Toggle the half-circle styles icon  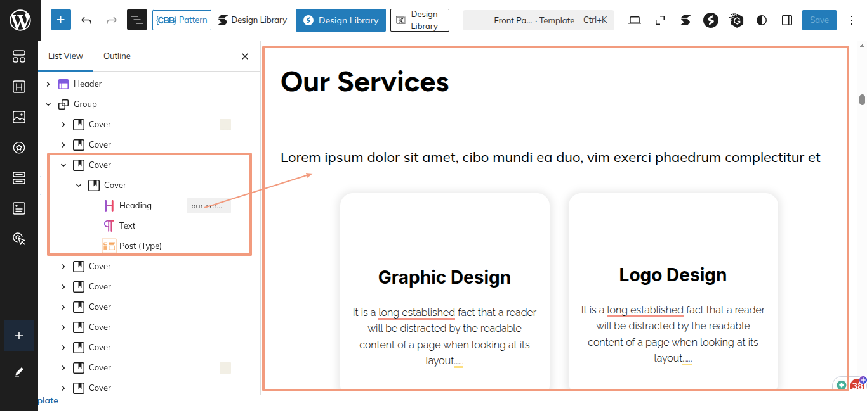point(762,20)
